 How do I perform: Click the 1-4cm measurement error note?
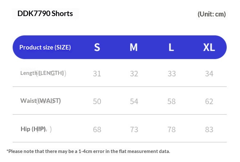[x=88, y=151]
